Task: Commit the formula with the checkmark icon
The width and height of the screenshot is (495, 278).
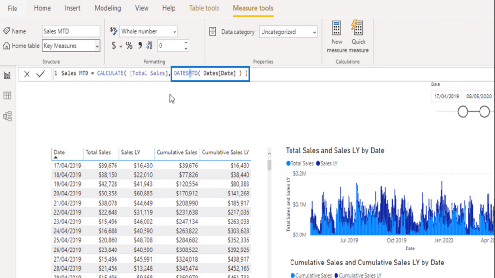Action: point(41,74)
